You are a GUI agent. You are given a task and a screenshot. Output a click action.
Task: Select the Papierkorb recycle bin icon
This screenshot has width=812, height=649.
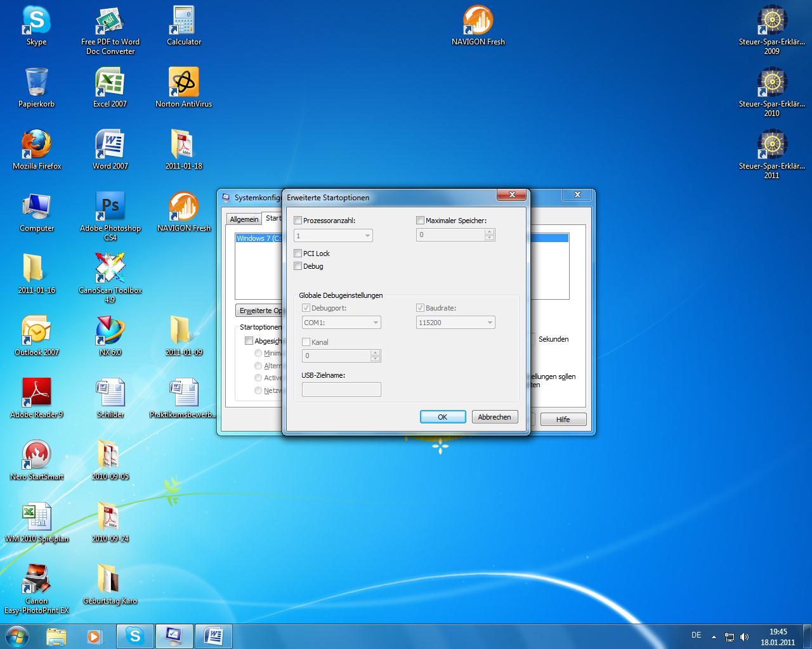(36, 87)
